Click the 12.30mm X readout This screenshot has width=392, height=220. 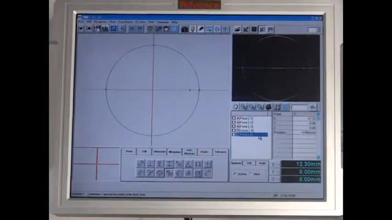pyautogui.click(x=301, y=164)
